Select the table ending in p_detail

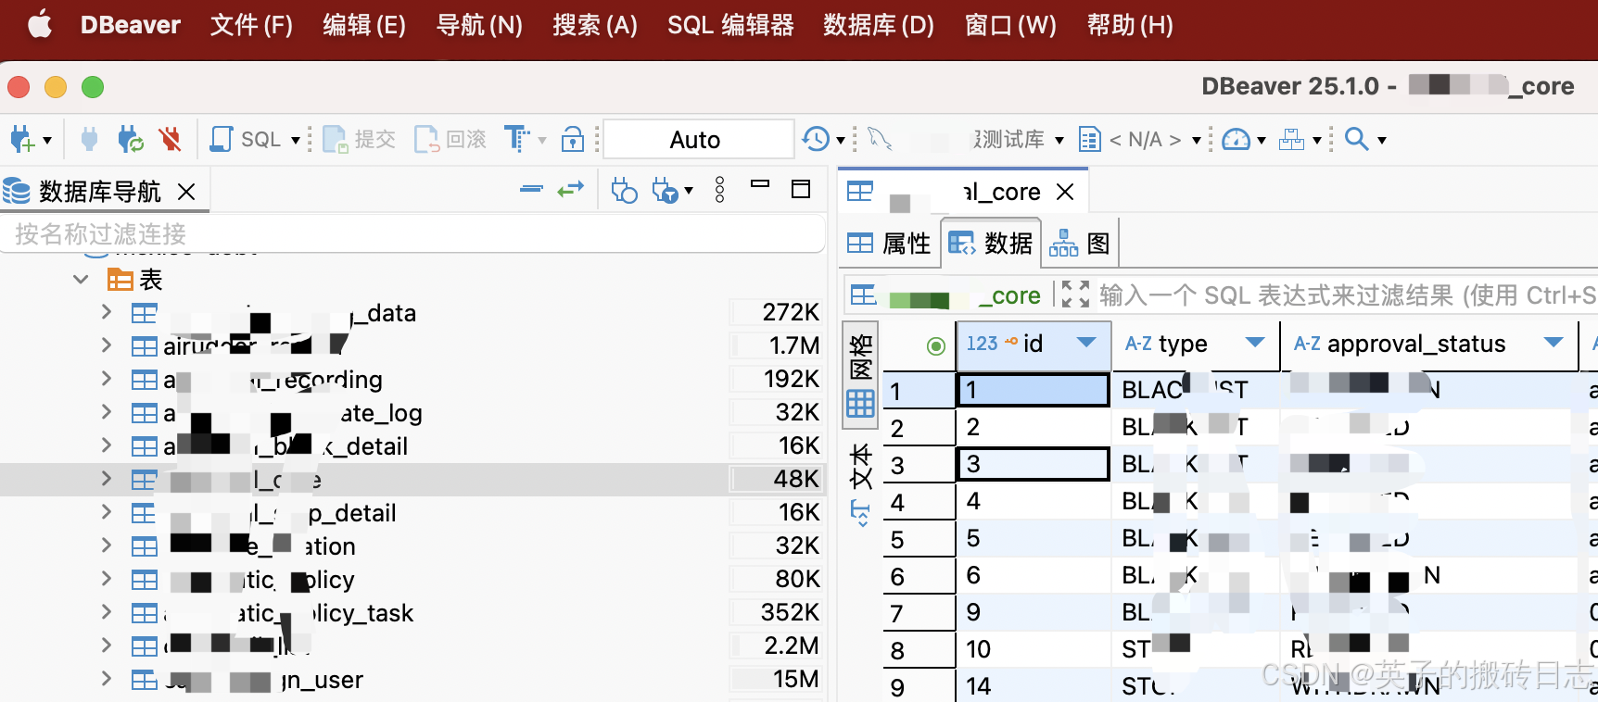[x=413, y=513]
